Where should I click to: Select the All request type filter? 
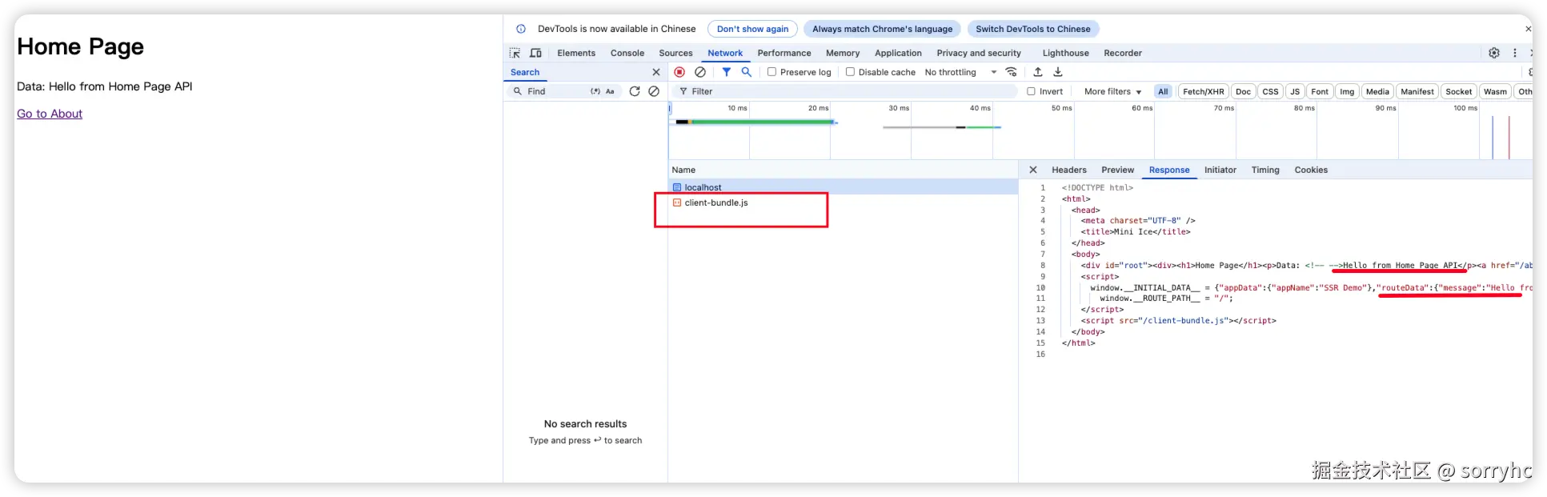tap(1163, 91)
